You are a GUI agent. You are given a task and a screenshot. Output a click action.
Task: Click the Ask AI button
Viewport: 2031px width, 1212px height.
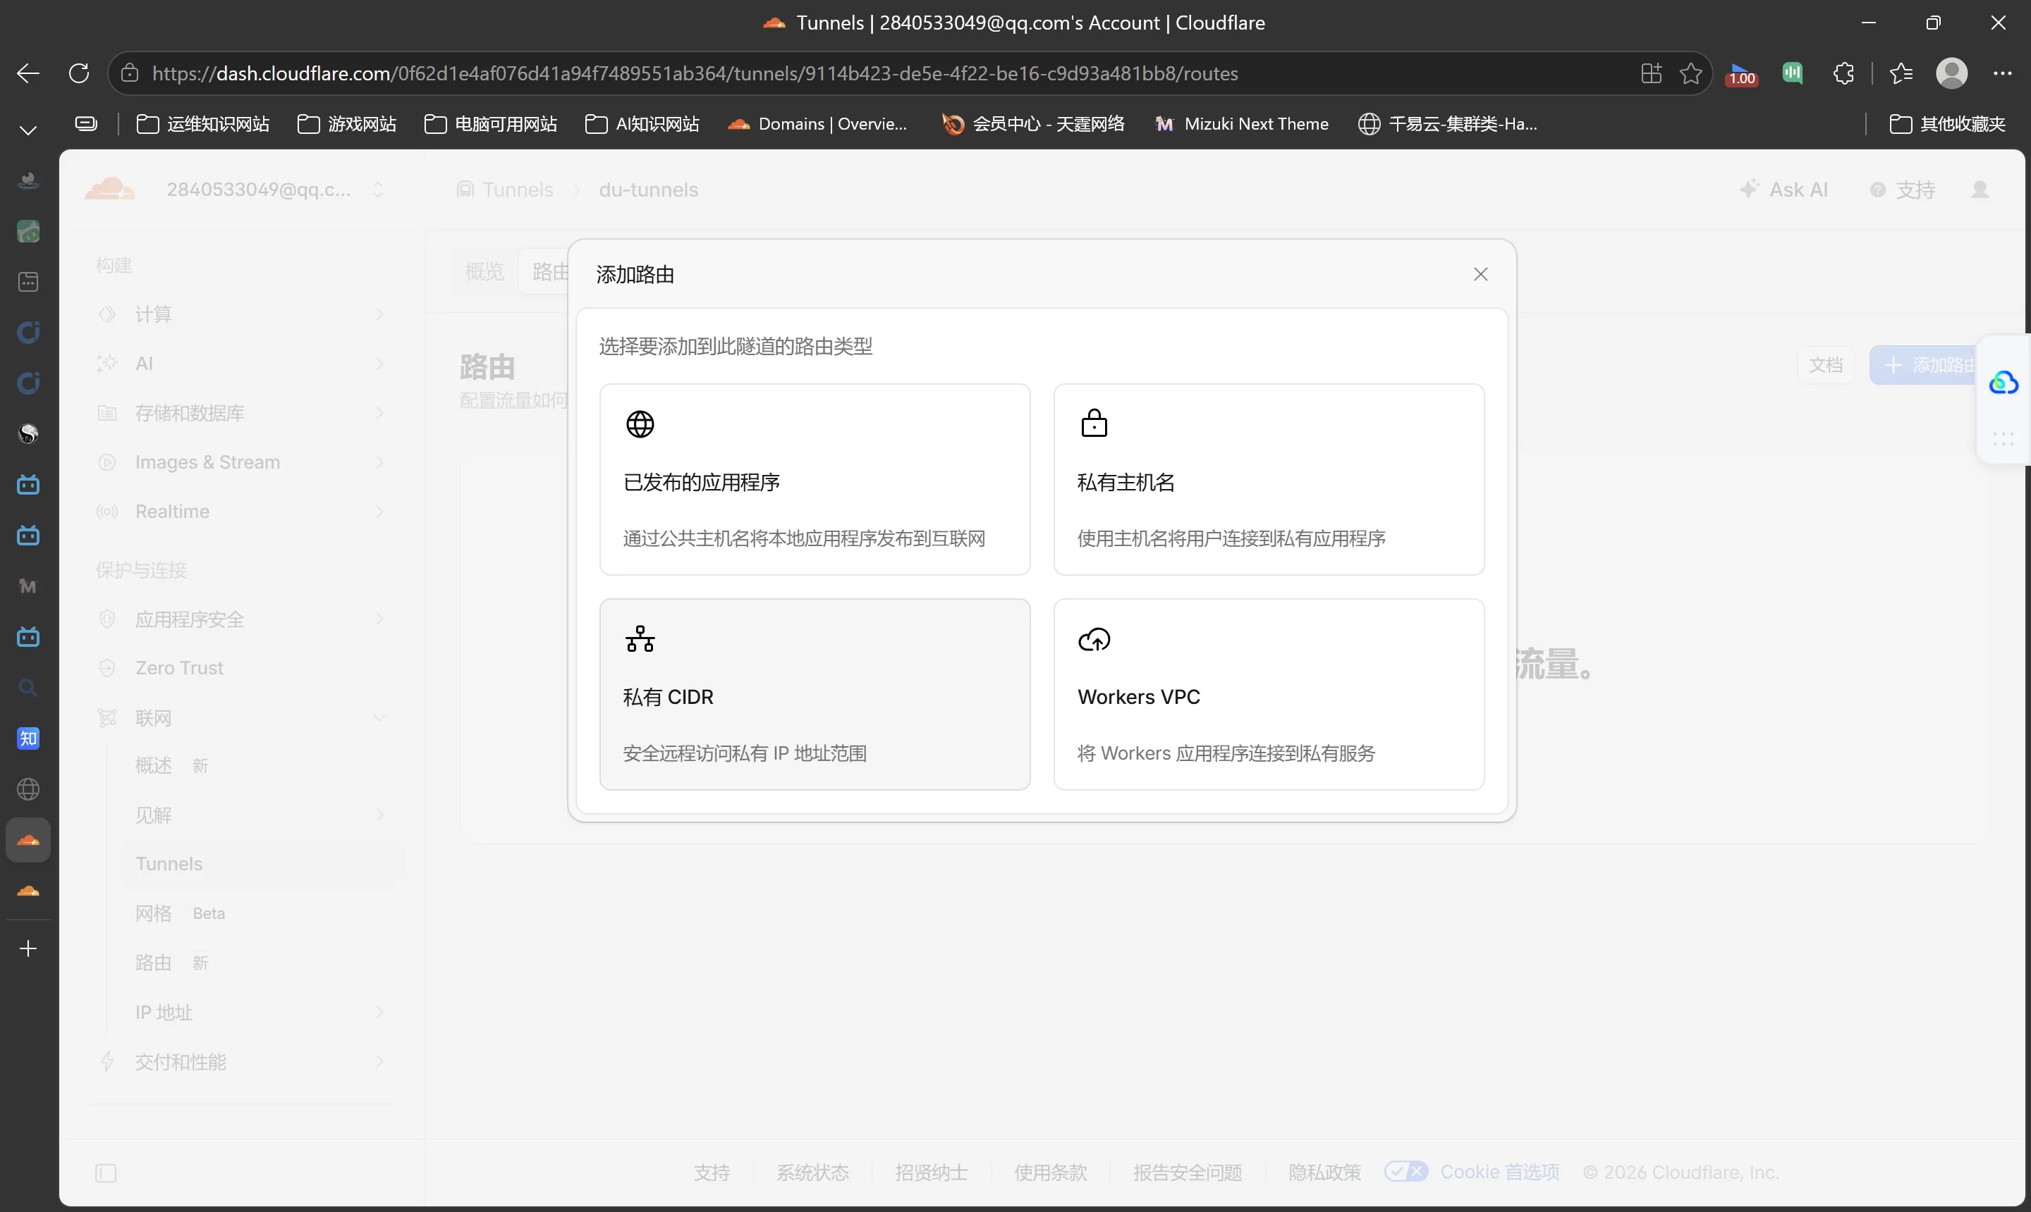pos(1784,190)
